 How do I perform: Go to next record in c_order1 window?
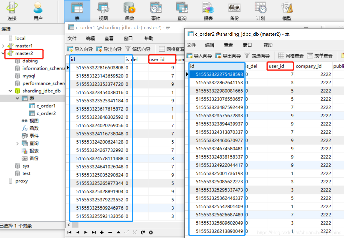[86, 232]
